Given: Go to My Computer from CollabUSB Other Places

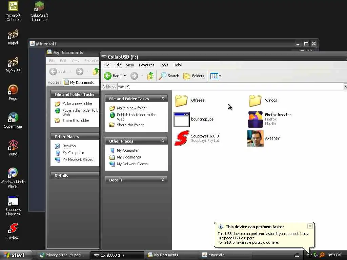Looking at the screenshot, I should pos(128,150).
